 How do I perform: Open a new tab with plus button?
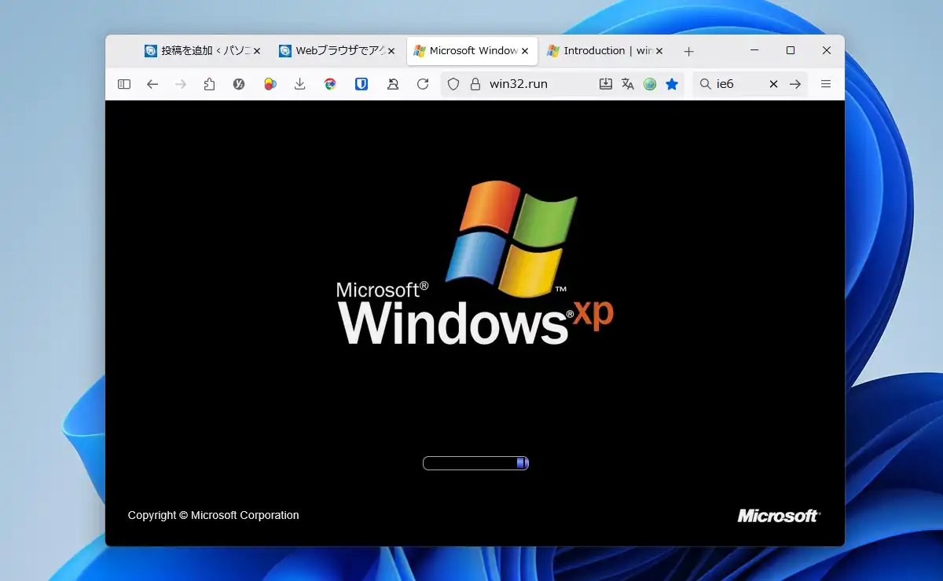(689, 52)
